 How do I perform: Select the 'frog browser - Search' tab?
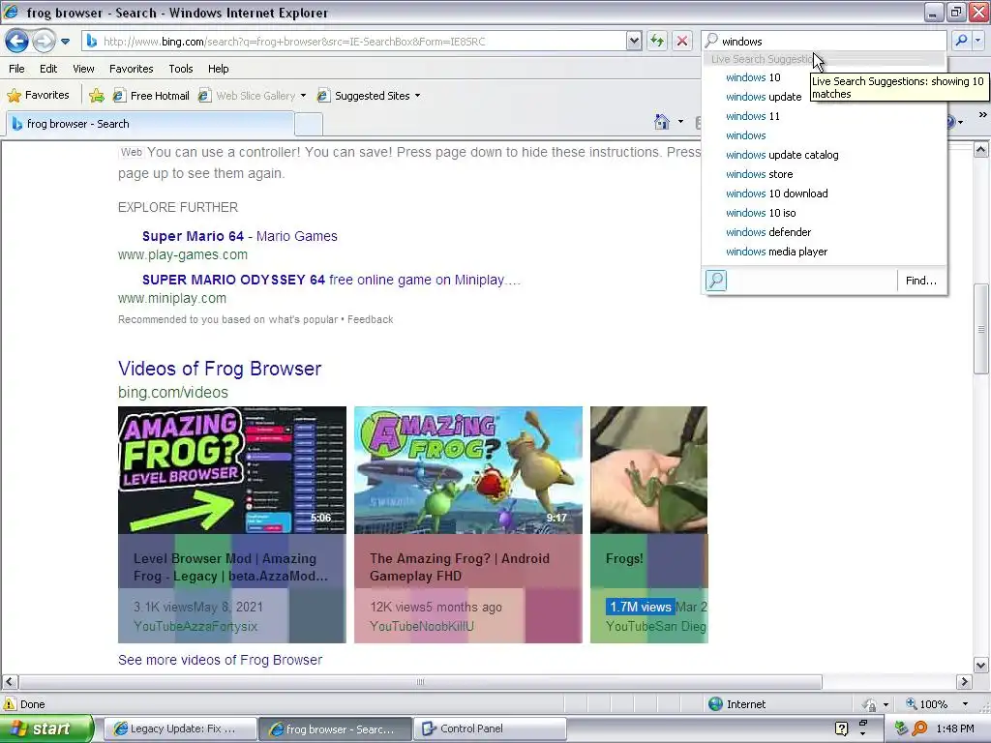[150, 124]
